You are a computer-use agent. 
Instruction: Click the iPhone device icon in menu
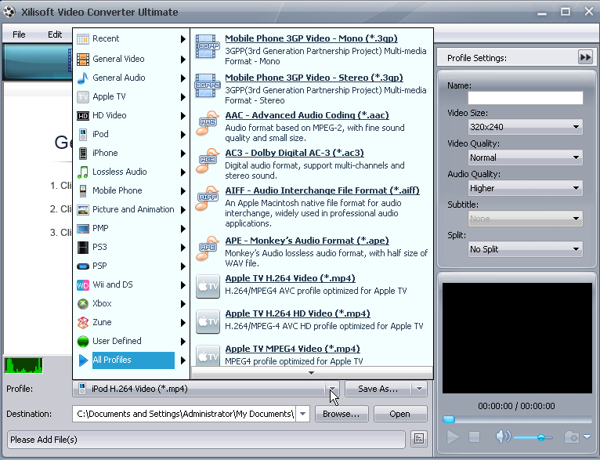[x=83, y=153]
